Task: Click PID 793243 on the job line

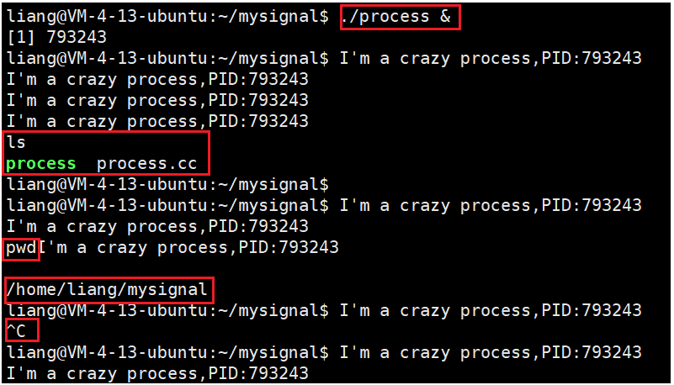Action: coord(77,37)
